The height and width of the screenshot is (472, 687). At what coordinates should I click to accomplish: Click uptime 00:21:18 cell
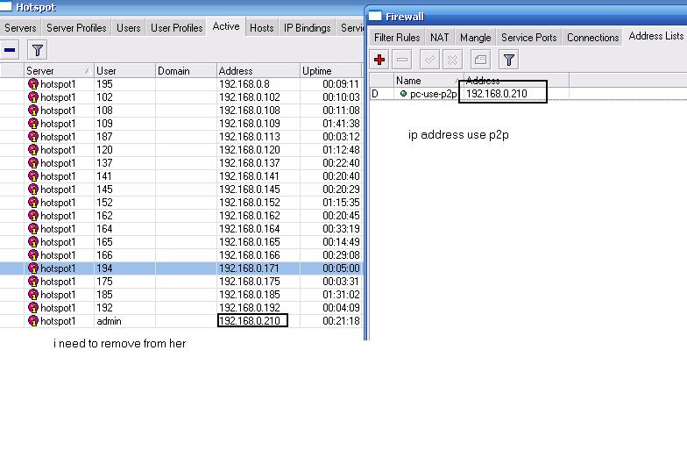coord(331,321)
